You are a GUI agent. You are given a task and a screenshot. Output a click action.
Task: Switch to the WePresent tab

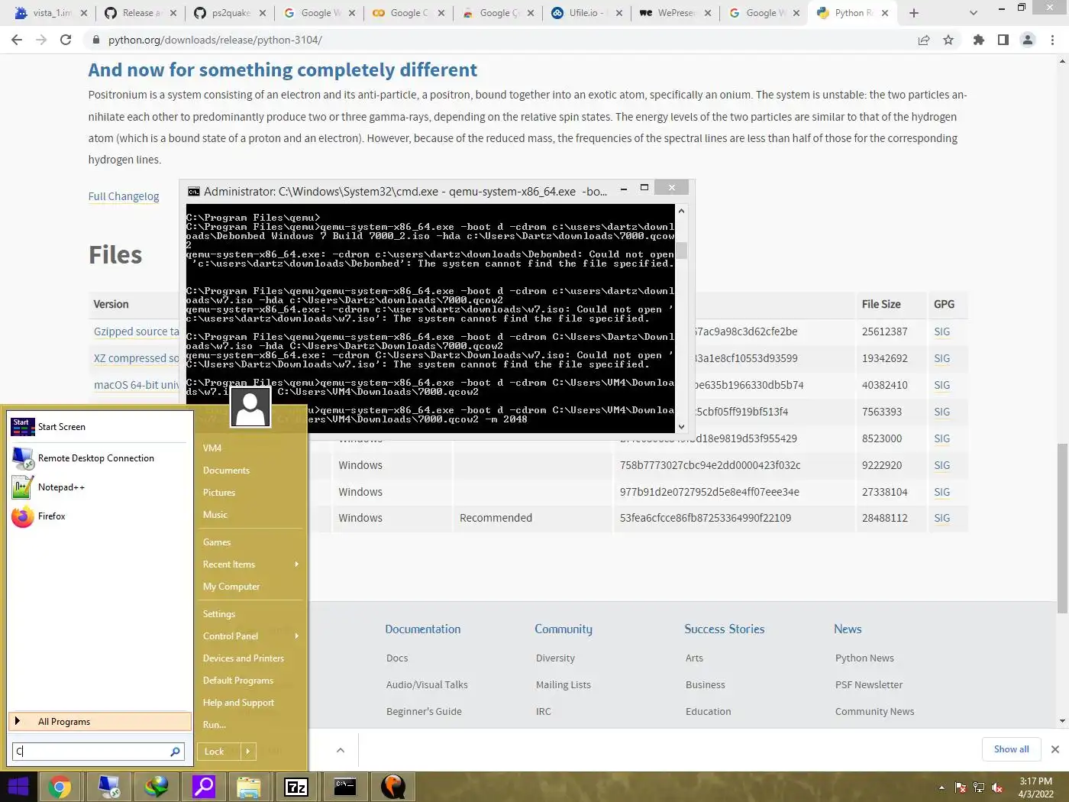coord(675,13)
